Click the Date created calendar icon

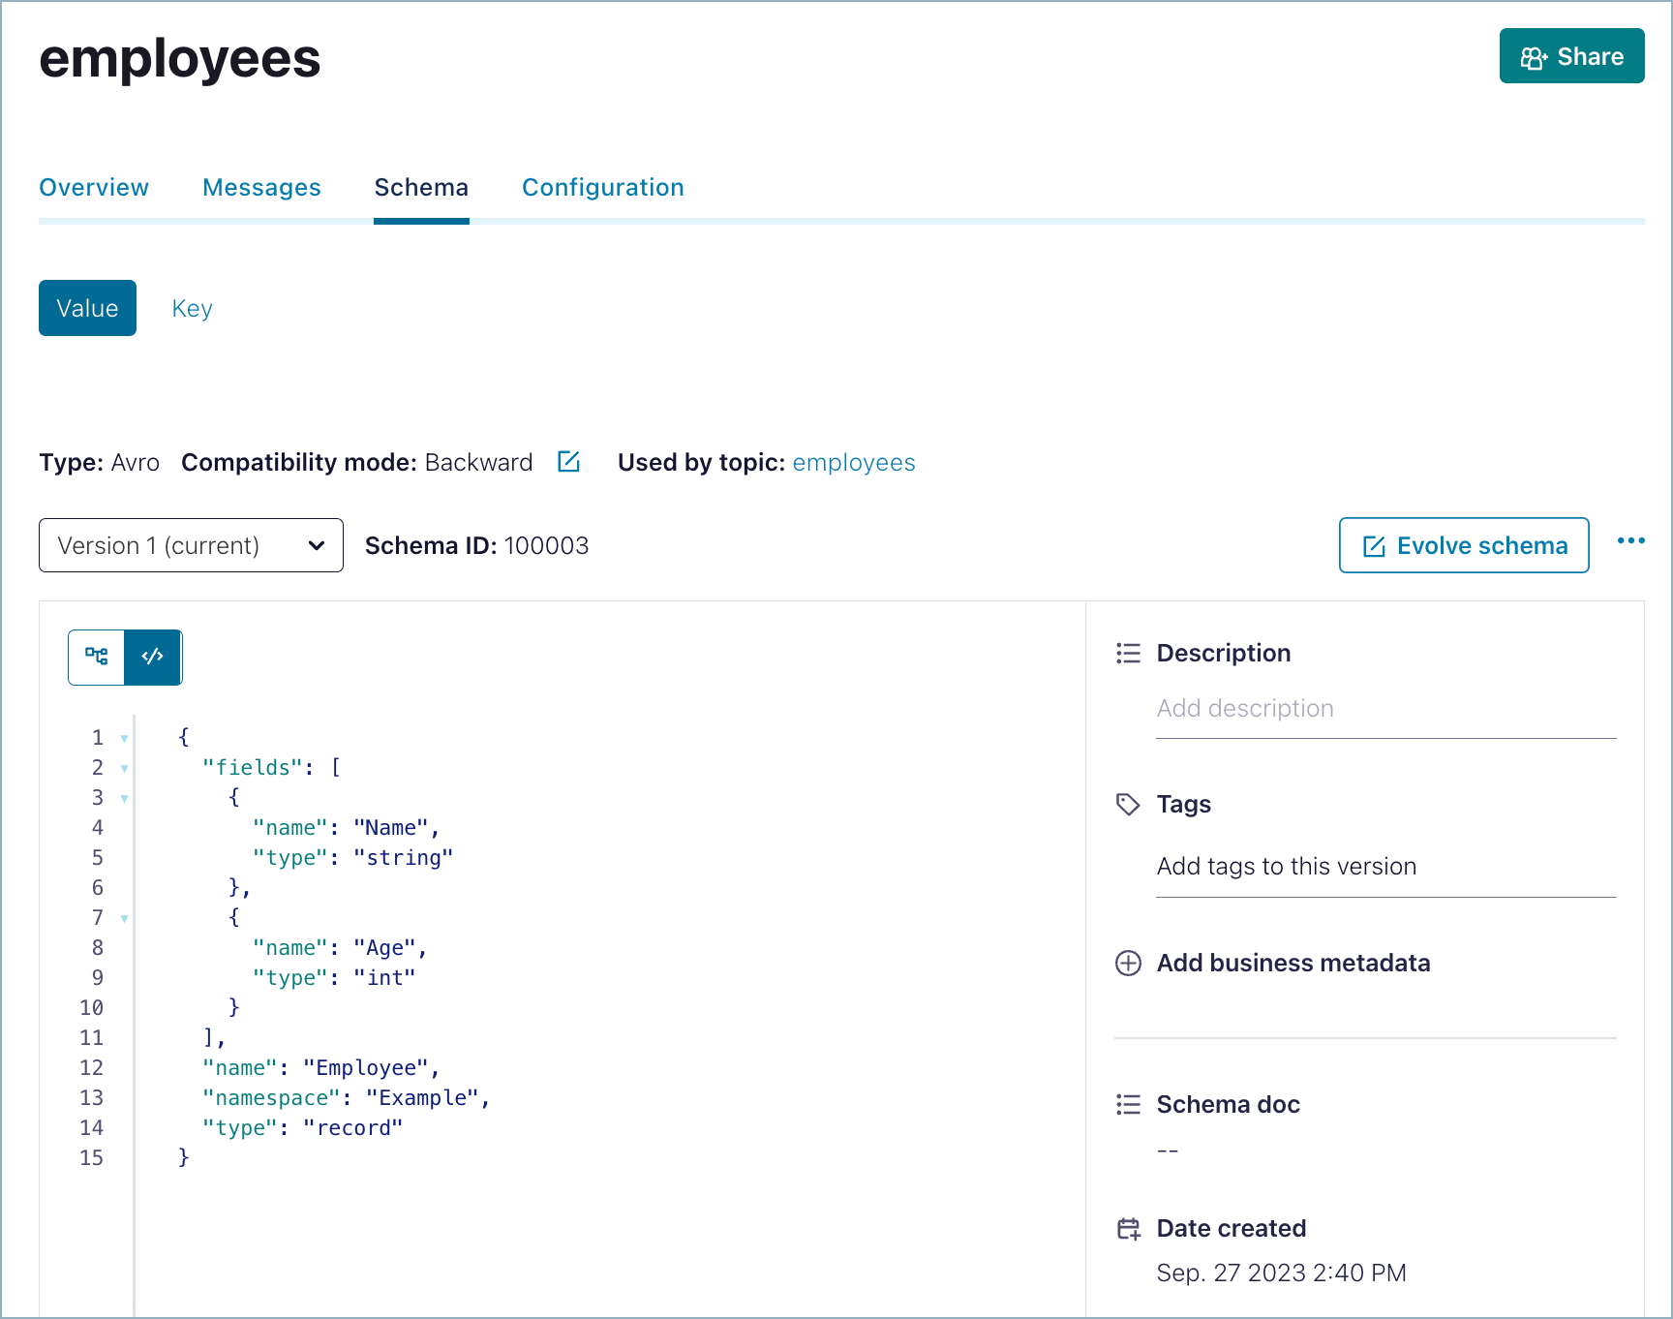pyautogui.click(x=1128, y=1228)
